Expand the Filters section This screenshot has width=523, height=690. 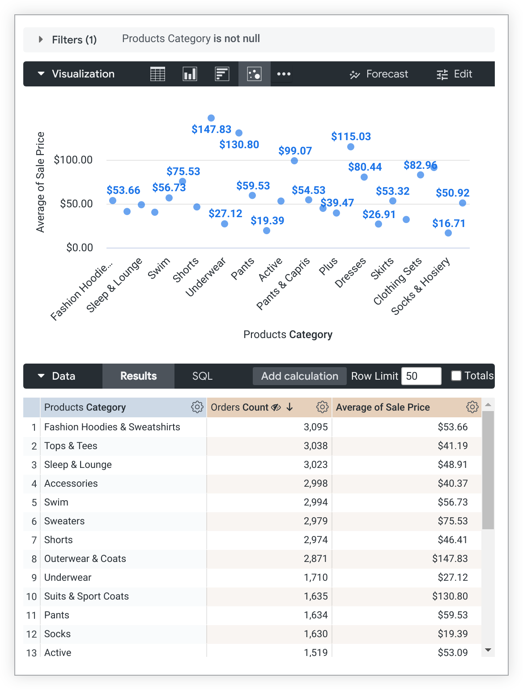coord(41,39)
